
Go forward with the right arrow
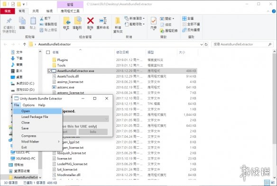coord(13,44)
